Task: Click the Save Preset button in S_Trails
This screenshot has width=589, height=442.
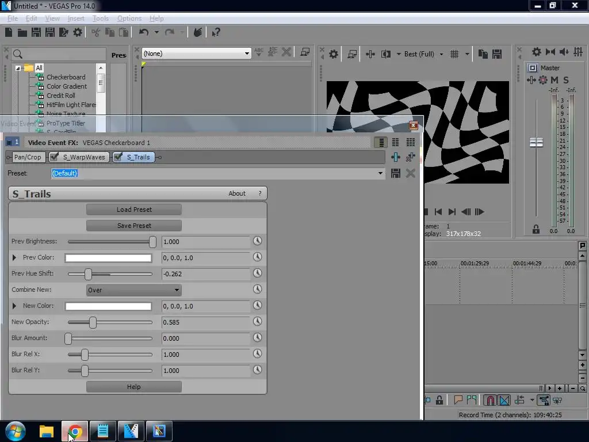Action: point(133,226)
